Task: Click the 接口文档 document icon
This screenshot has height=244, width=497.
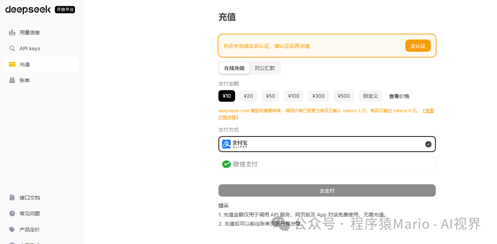Action: (12, 198)
